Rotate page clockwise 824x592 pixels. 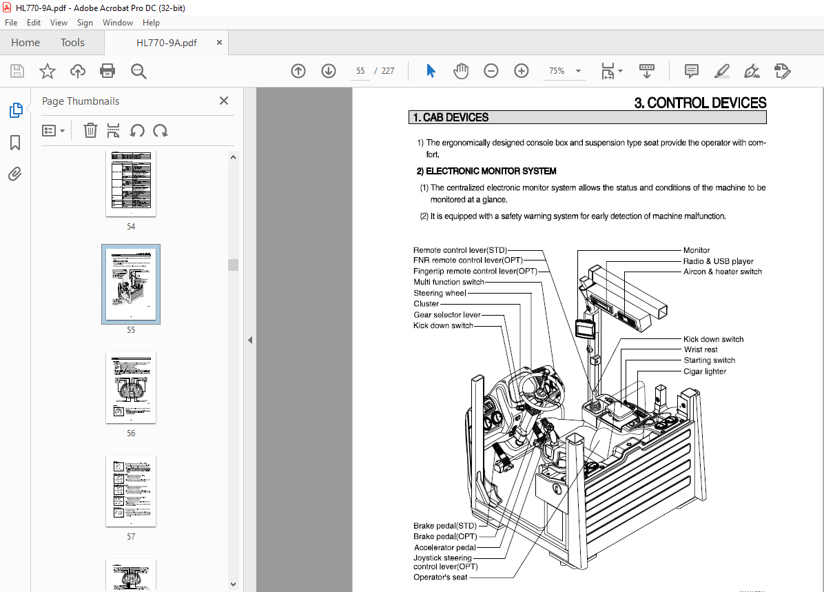click(161, 130)
